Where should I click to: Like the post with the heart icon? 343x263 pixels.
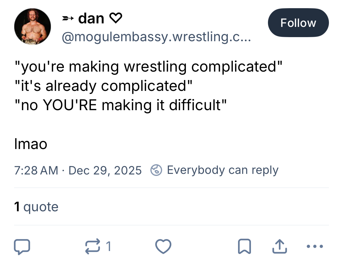pyautogui.click(x=163, y=246)
